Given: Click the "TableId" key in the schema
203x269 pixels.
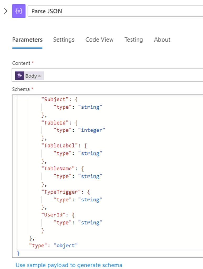Looking at the screenshot, I should pyautogui.click(x=55, y=123).
